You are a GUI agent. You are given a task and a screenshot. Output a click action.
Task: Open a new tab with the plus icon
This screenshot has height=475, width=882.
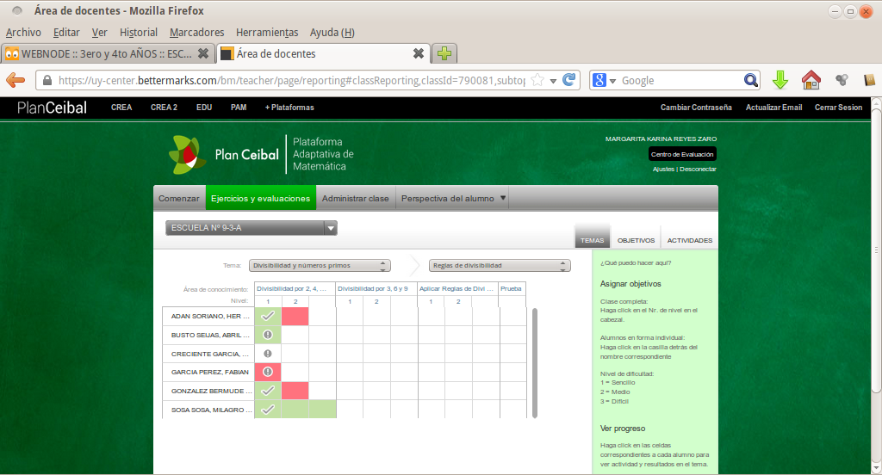click(x=444, y=53)
